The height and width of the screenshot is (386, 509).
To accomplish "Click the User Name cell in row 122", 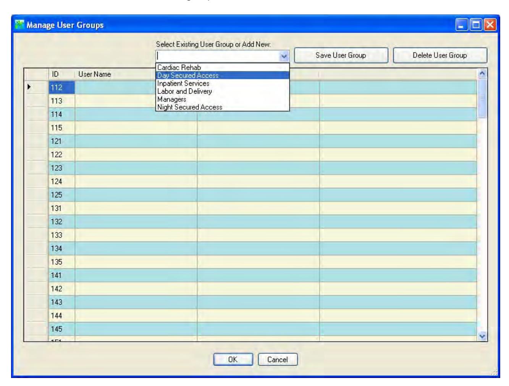I will [136, 154].
